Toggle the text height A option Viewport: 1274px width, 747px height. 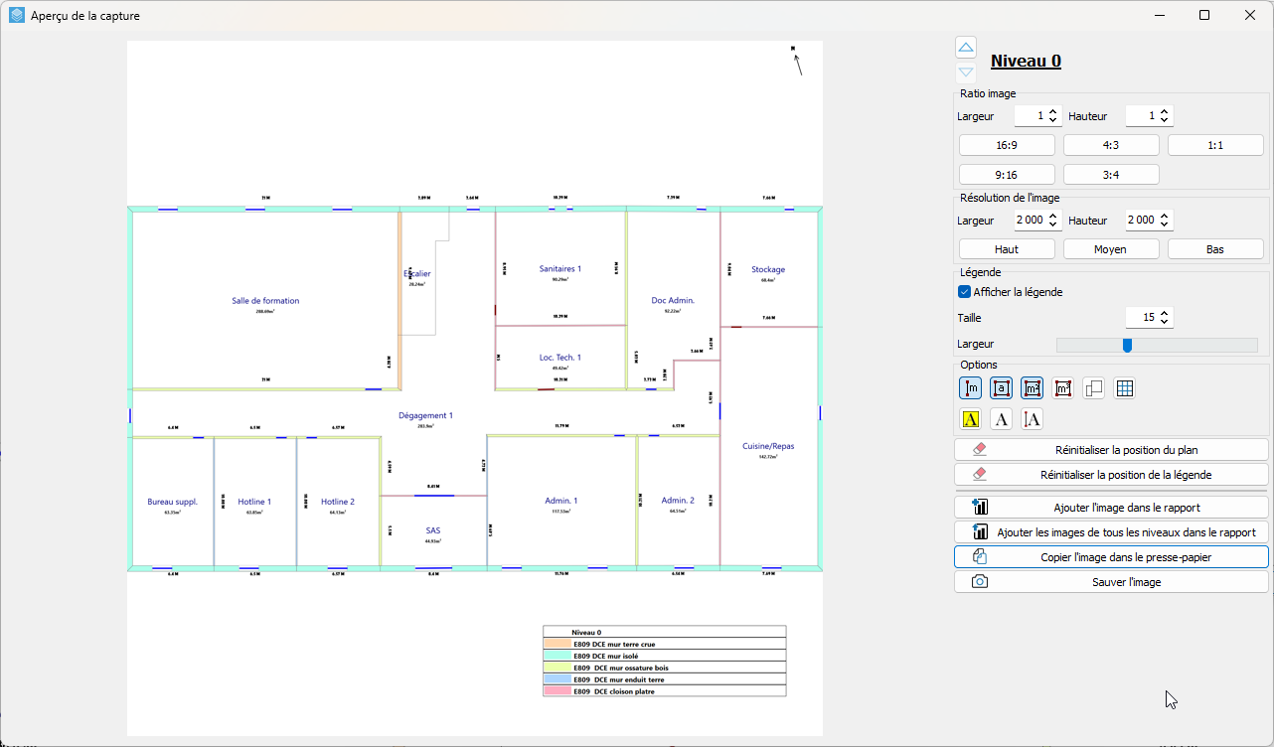pos(1033,419)
